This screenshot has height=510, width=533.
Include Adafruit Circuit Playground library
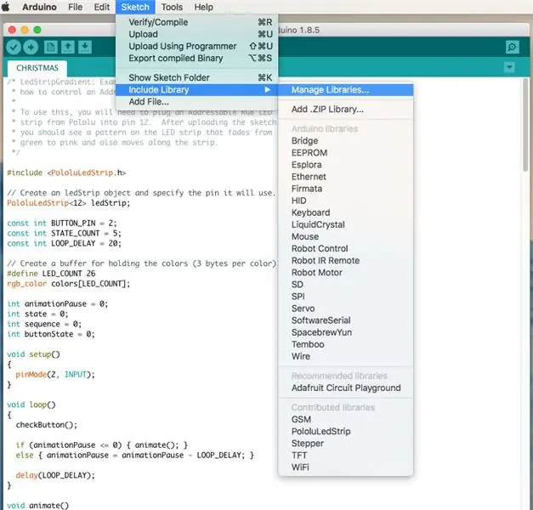point(345,388)
